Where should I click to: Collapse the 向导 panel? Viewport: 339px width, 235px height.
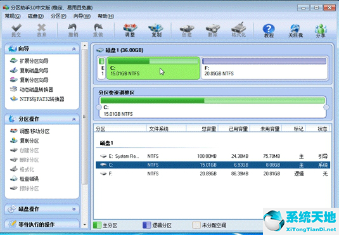coord(74,49)
